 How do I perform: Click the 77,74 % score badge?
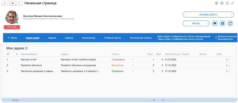(x=12, y=27)
